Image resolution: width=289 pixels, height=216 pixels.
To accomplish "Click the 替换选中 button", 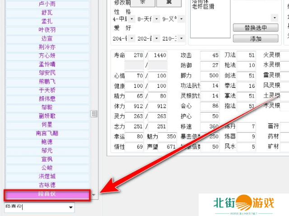I will click(255, 27).
